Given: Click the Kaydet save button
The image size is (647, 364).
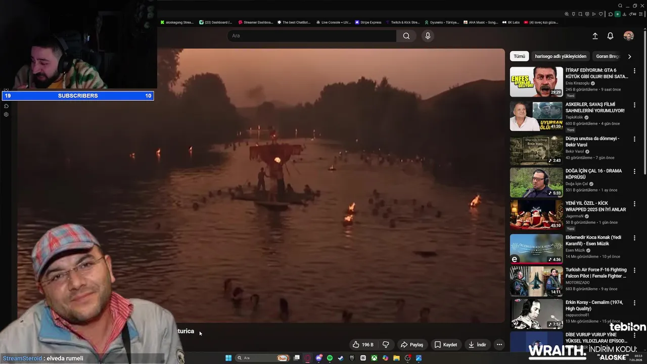Looking at the screenshot, I should pos(446,345).
